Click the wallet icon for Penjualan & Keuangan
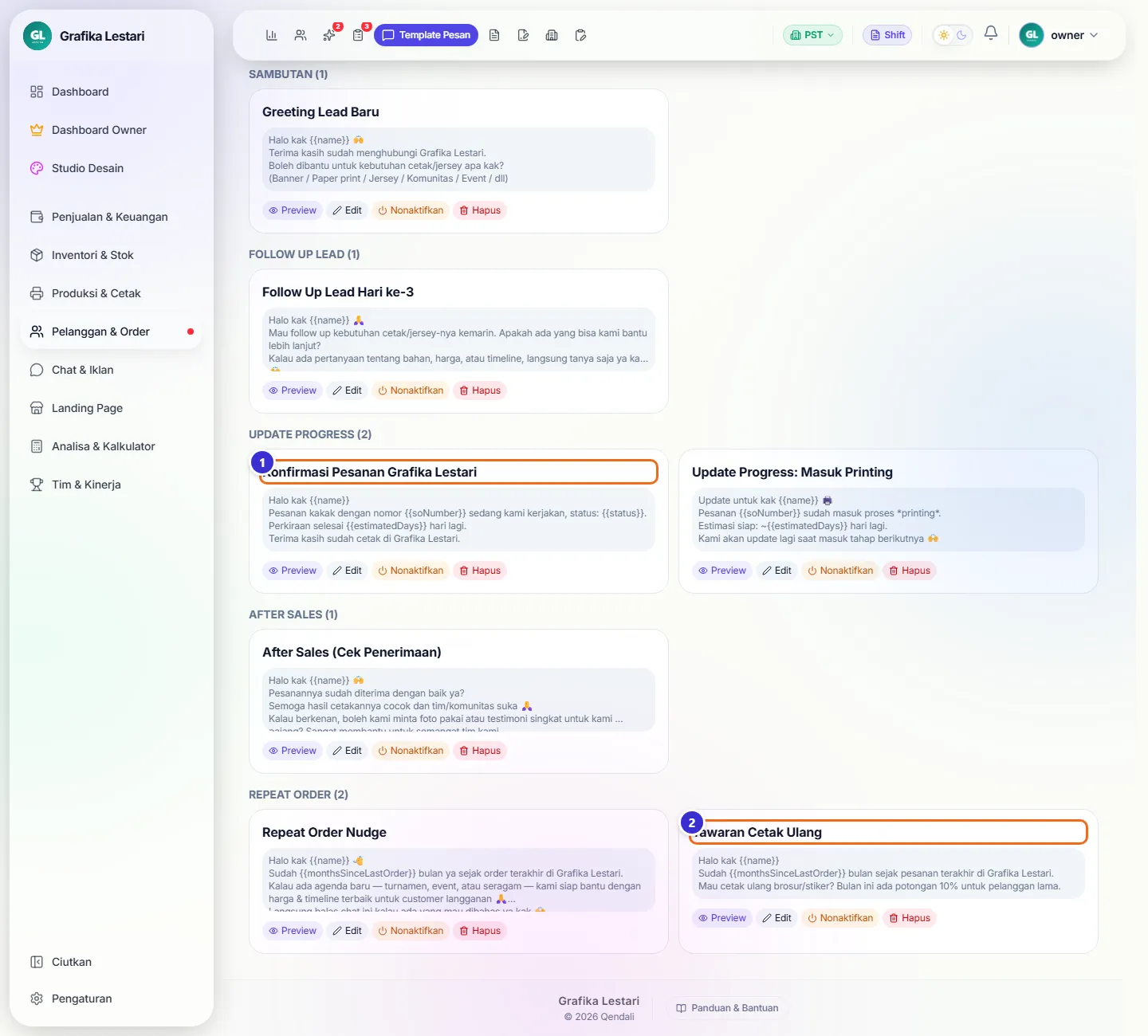 (37, 217)
